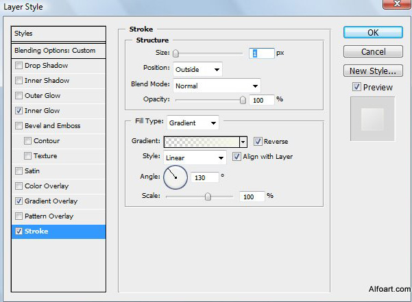The image size is (412, 302).
Task: Click the OK button
Action: point(373,33)
